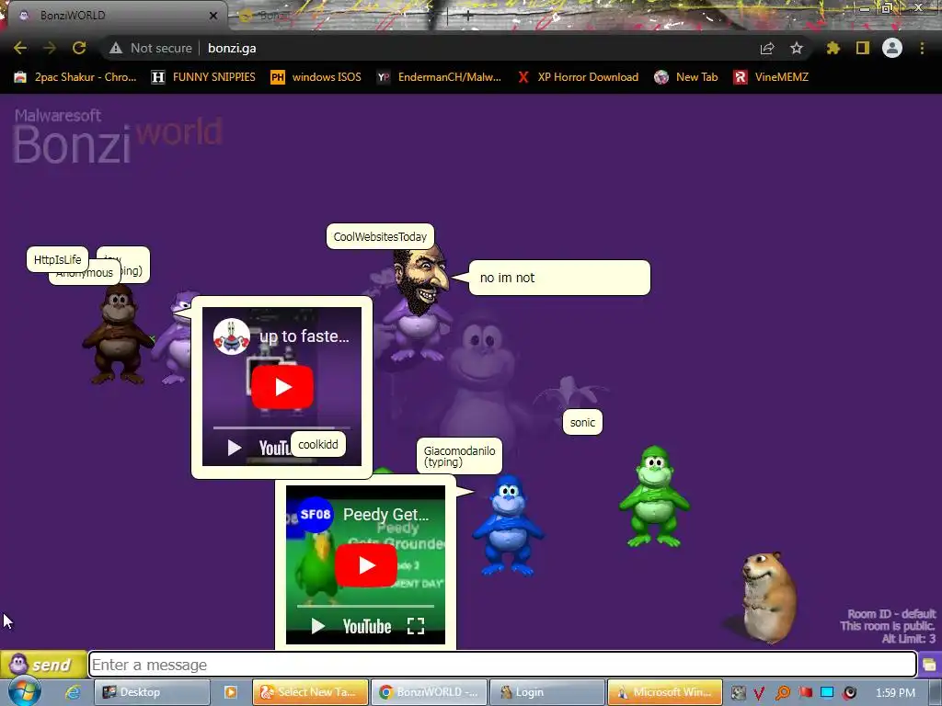The image size is (942, 706).
Task: Switch to the Microsoft Win... taskbar window
Action: coord(664,692)
